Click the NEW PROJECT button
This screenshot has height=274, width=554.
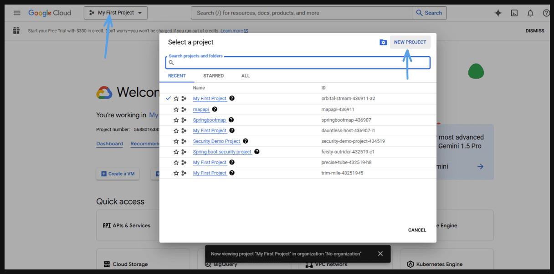tap(410, 42)
